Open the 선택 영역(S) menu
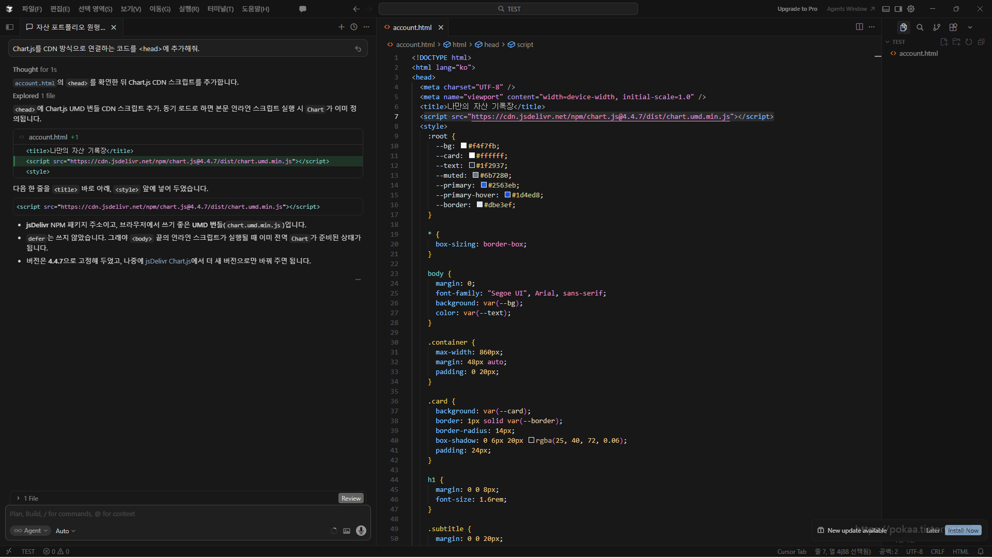 click(95, 9)
